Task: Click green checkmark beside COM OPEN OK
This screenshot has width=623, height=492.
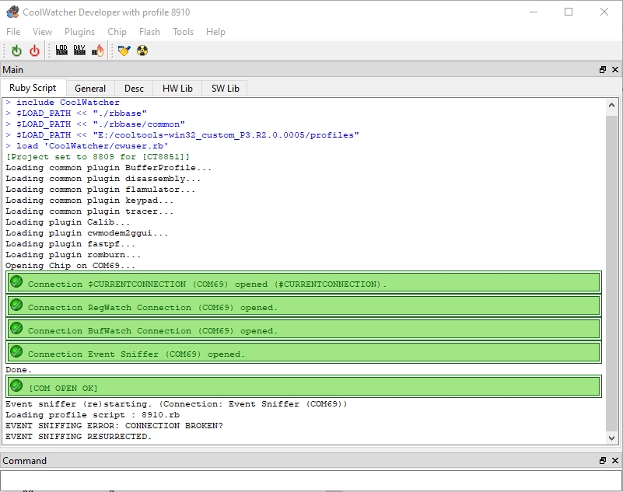Action: coord(16,386)
